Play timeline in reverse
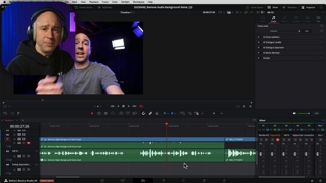Screen dimensions: 326x183 pos(118,106)
